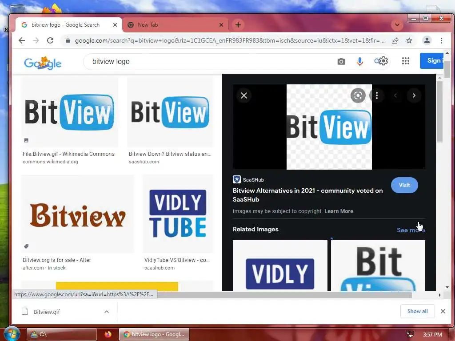This screenshot has width=455, height=341.
Task: Open preview panel three-dot options
Action: 377,95
